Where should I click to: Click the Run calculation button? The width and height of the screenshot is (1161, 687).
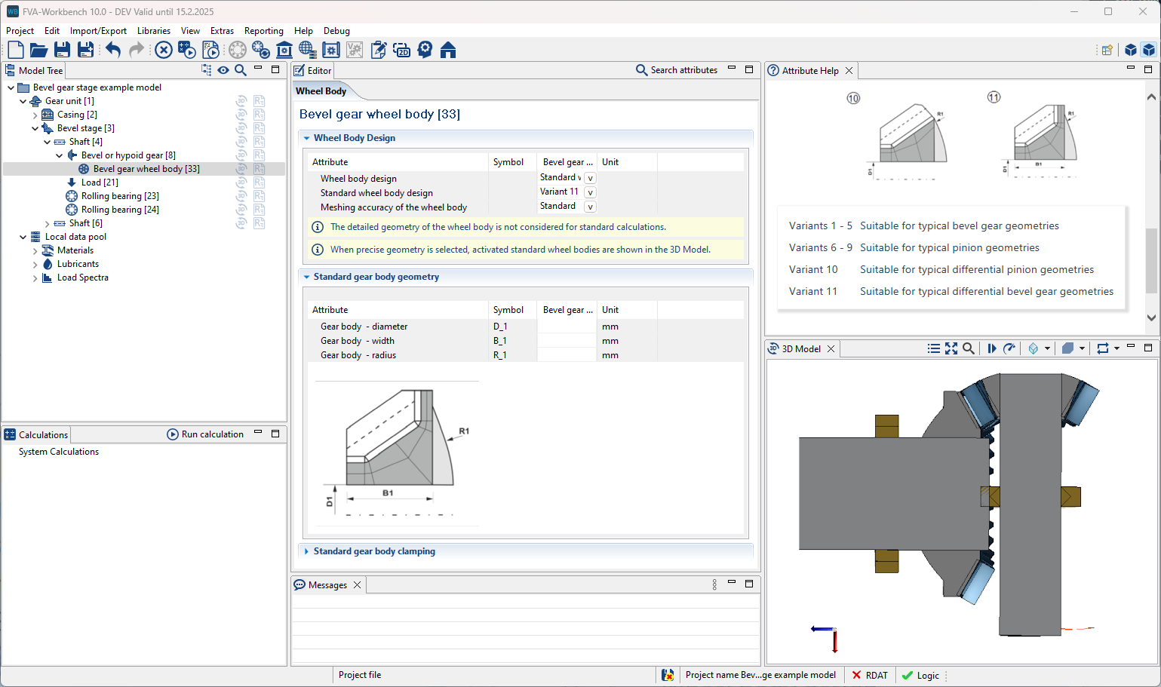pyautogui.click(x=205, y=434)
